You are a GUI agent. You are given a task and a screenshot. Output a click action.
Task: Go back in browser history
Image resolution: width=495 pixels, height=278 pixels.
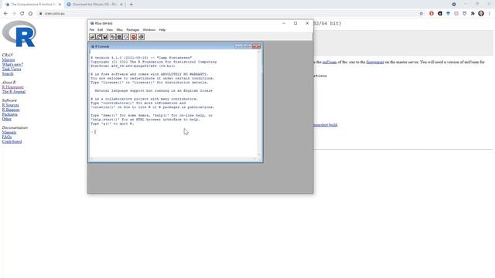click(x=5, y=14)
